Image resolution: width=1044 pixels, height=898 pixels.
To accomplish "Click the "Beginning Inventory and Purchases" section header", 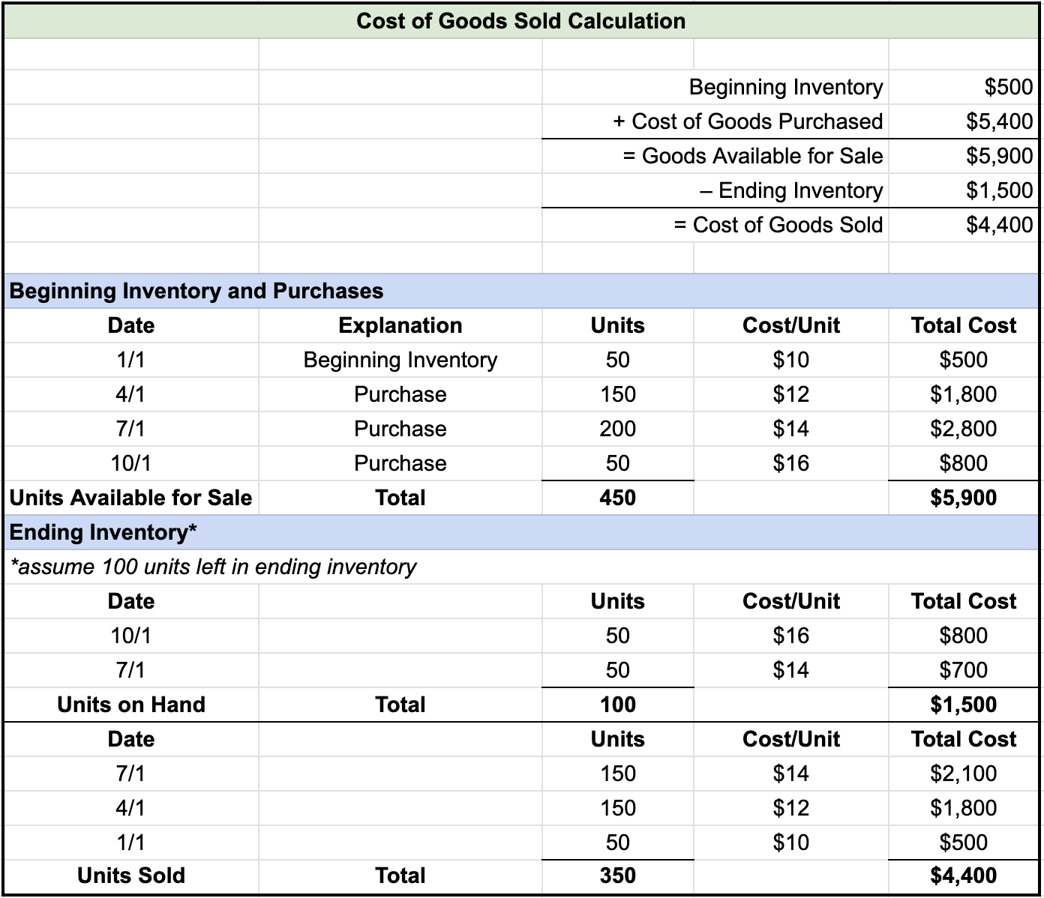I will (x=521, y=291).
